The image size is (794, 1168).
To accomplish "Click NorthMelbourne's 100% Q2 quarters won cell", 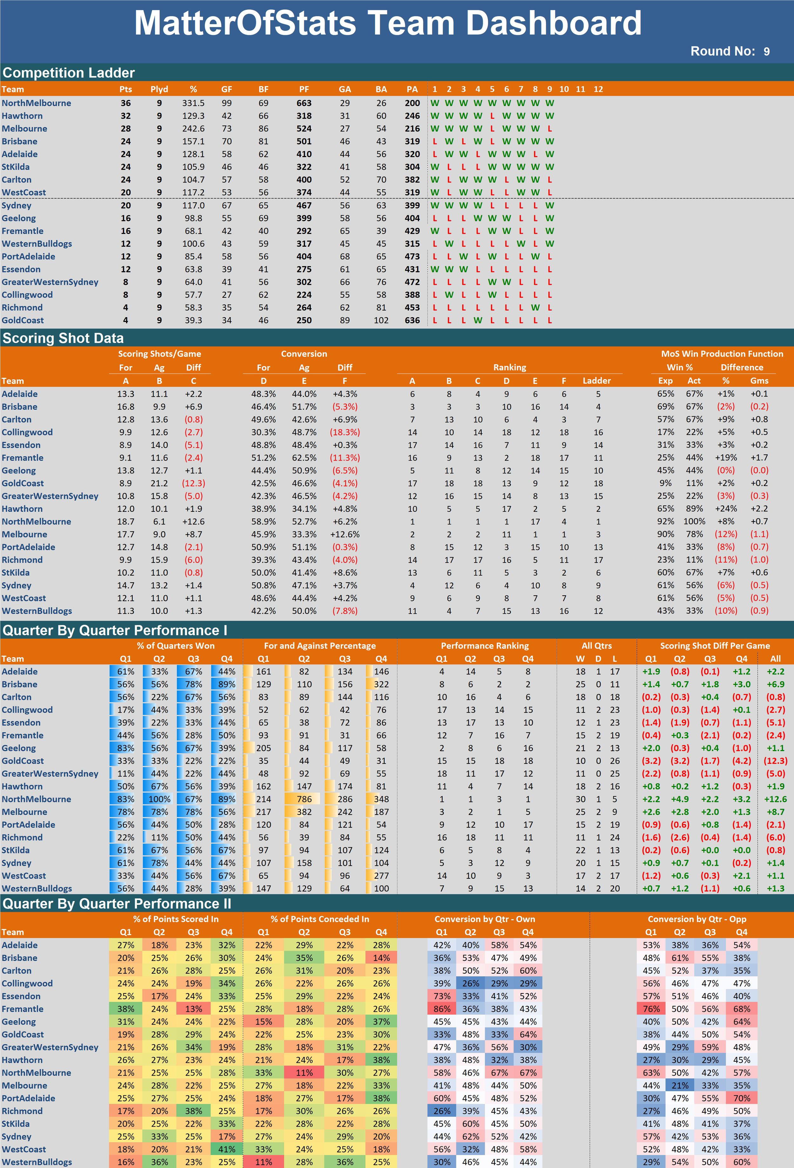I will (x=159, y=799).
